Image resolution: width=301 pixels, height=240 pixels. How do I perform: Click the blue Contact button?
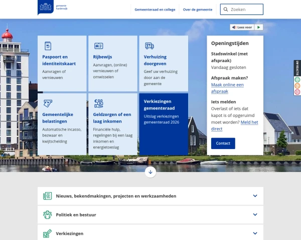coord(223,143)
